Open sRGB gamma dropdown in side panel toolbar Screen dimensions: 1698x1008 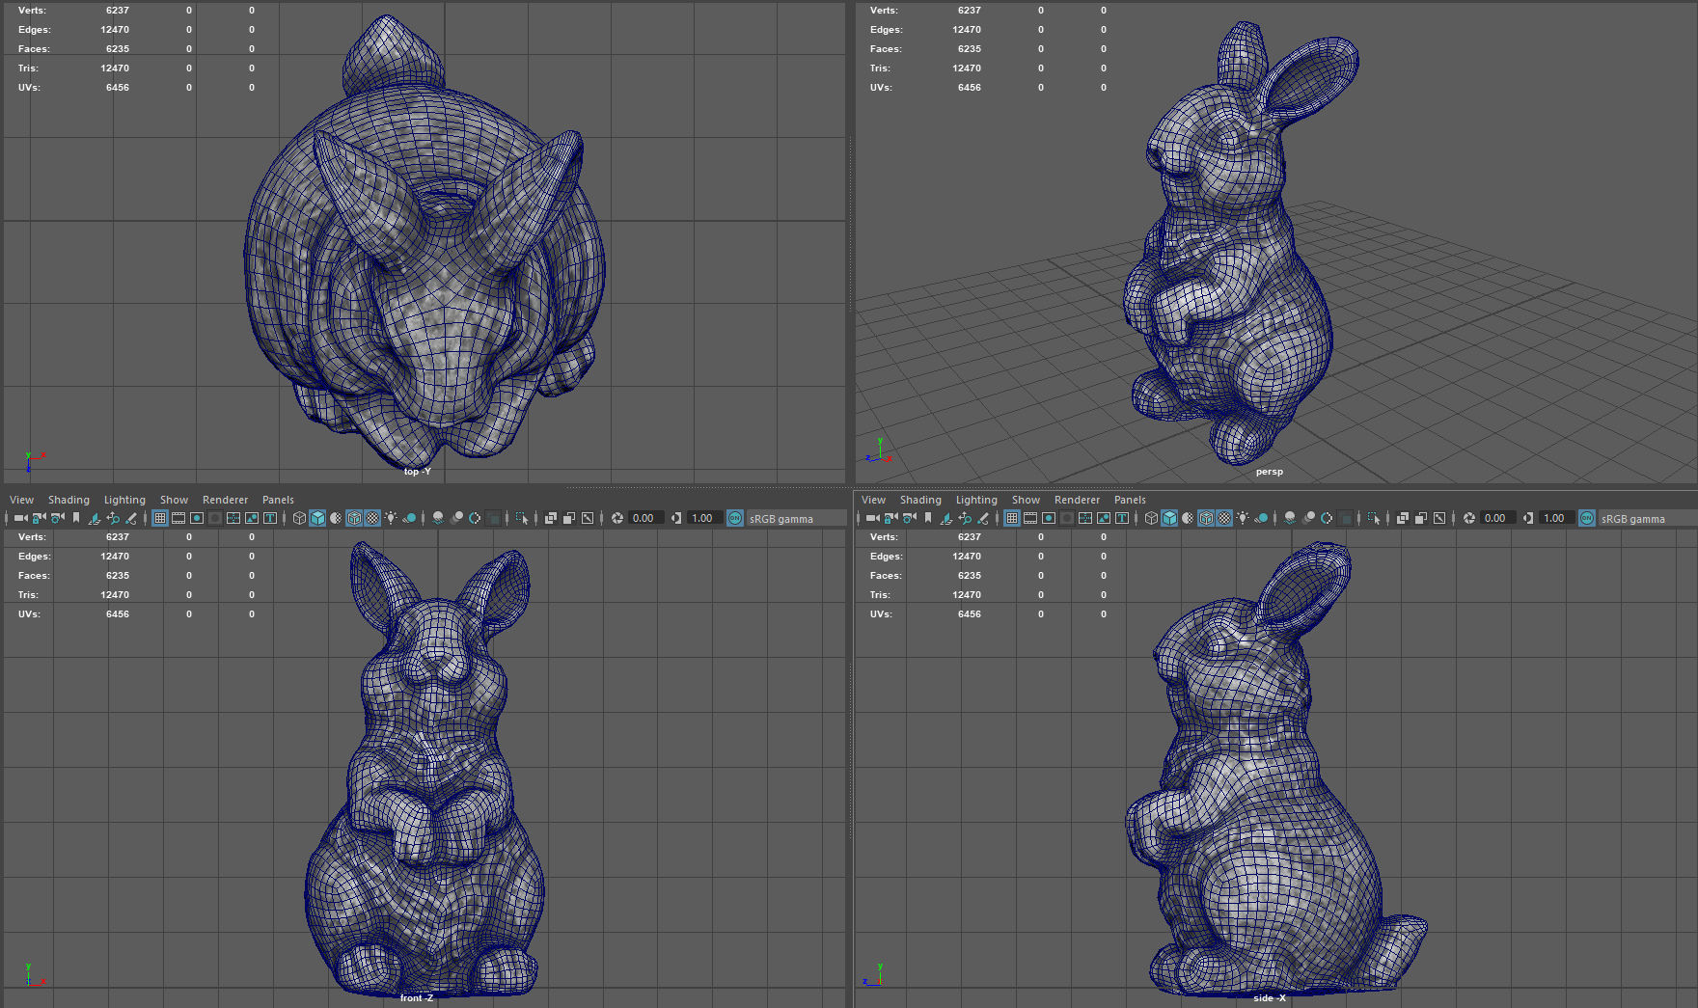1648,518
